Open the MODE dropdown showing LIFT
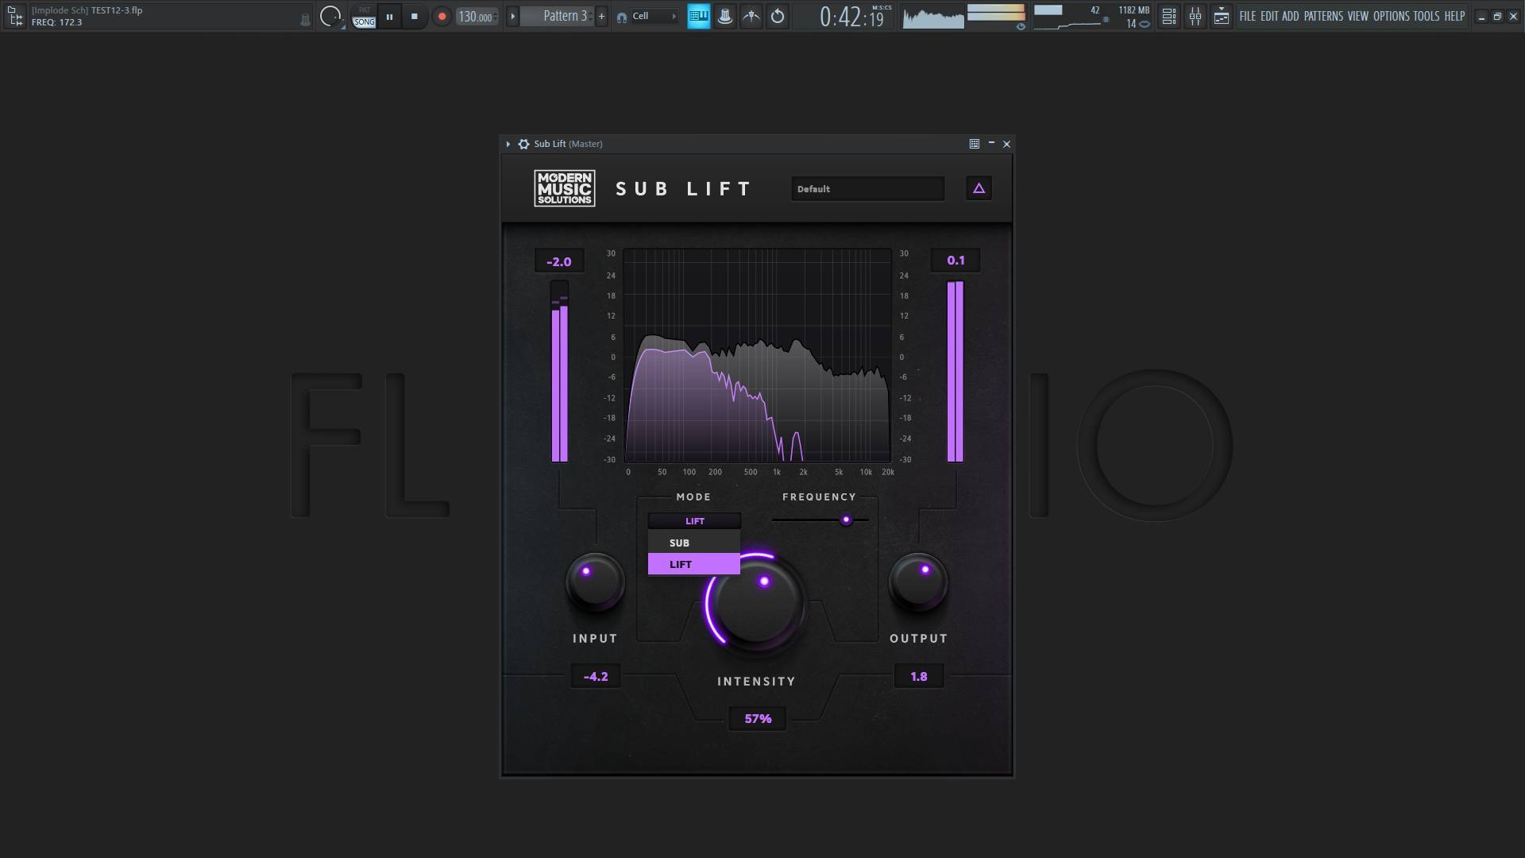 point(694,521)
